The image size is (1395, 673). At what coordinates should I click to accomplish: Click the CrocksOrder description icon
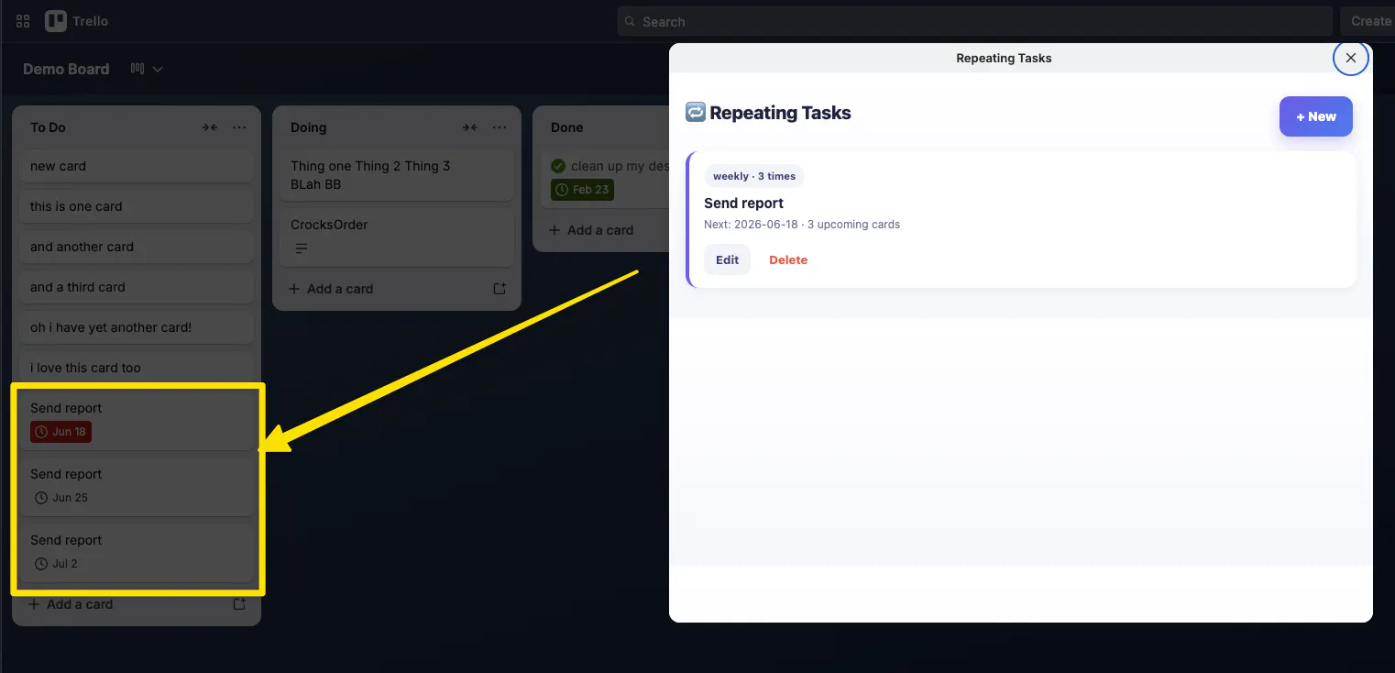pos(302,249)
